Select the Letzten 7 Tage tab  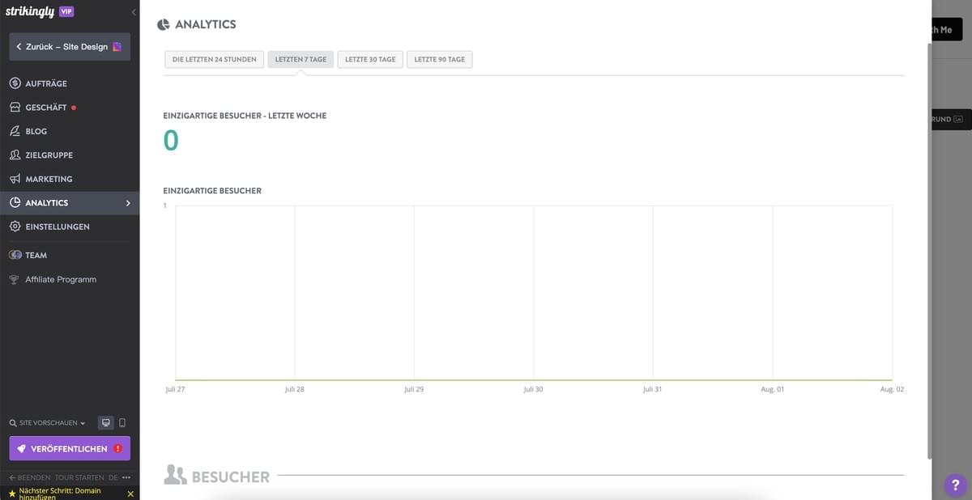(x=301, y=59)
